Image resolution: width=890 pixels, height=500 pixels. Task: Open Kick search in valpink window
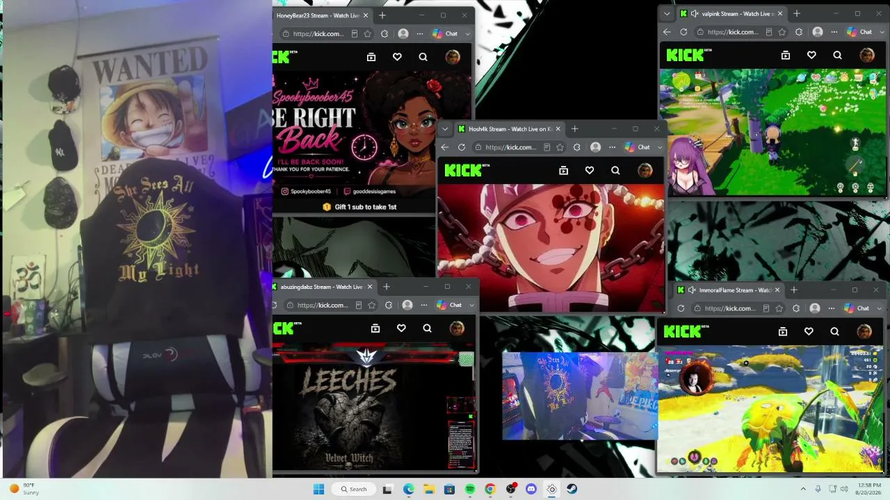point(837,55)
